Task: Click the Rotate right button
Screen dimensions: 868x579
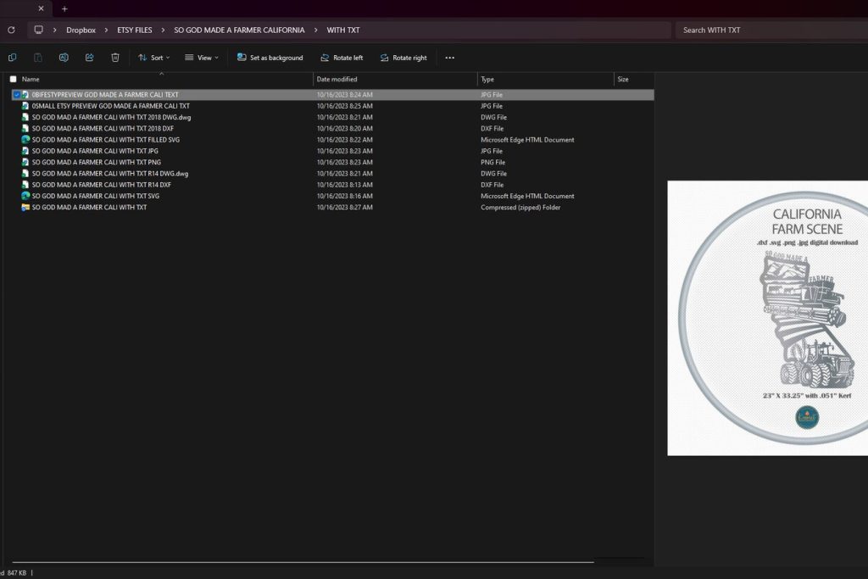Action: tap(403, 58)
